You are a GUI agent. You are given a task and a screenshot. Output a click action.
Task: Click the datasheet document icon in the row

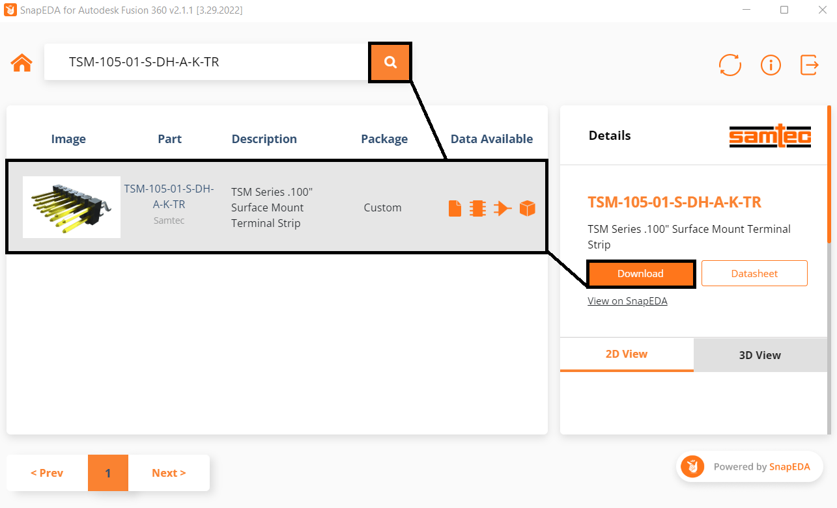coord(455,208)
